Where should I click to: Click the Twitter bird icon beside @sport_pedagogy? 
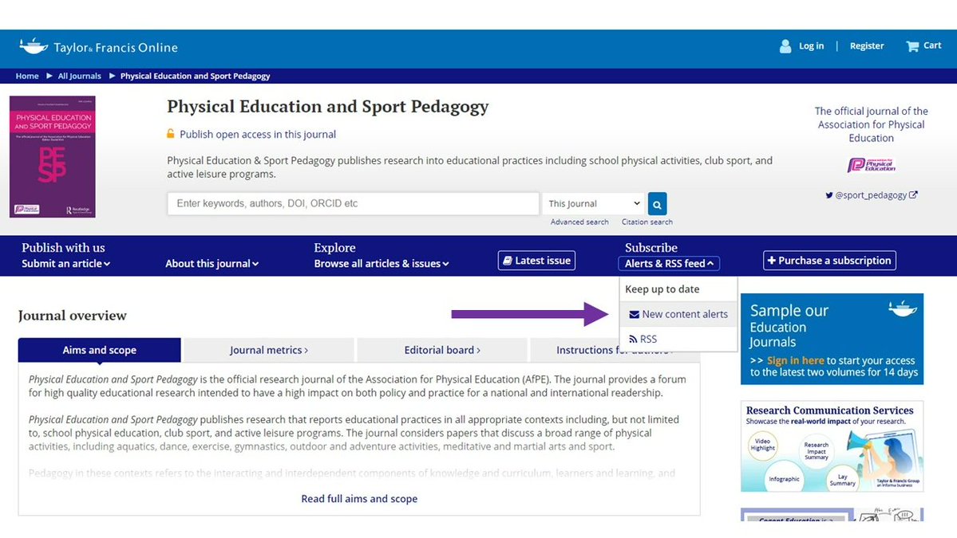click(828, 195)
